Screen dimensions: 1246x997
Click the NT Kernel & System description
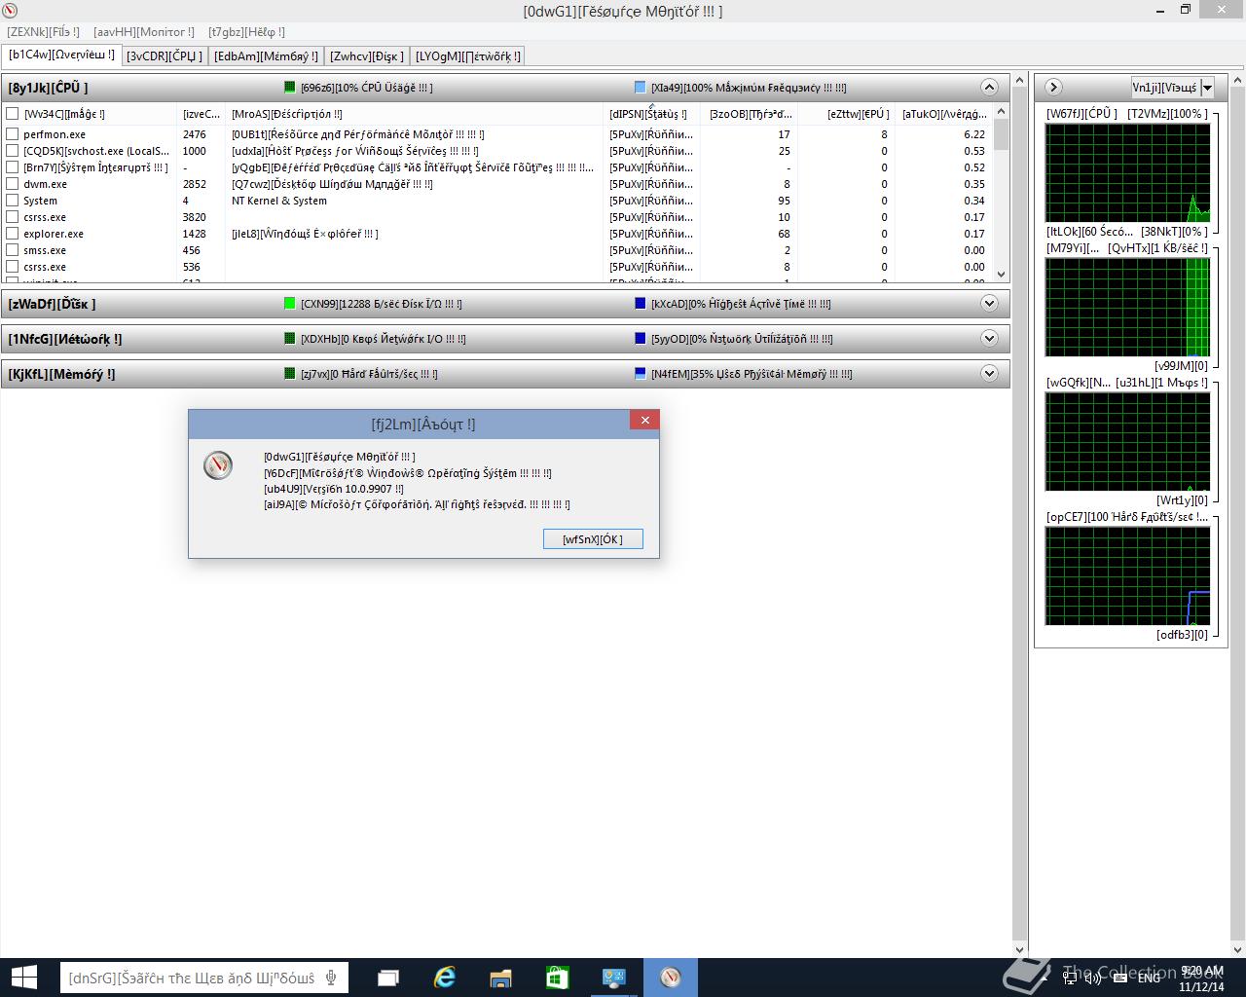pos(279,201)
